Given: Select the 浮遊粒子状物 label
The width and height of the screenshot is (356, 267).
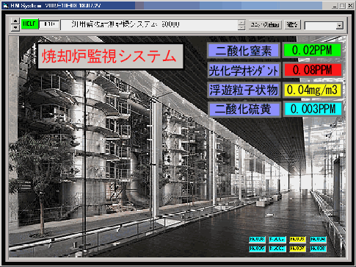Looking at the screenshot, I should click(244, 90).
